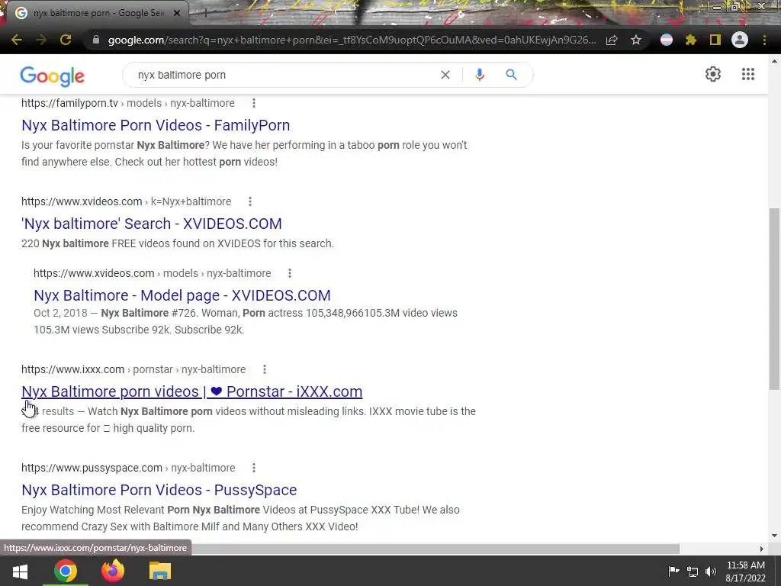Open the Google apps grid

click(x=748, y=74)
